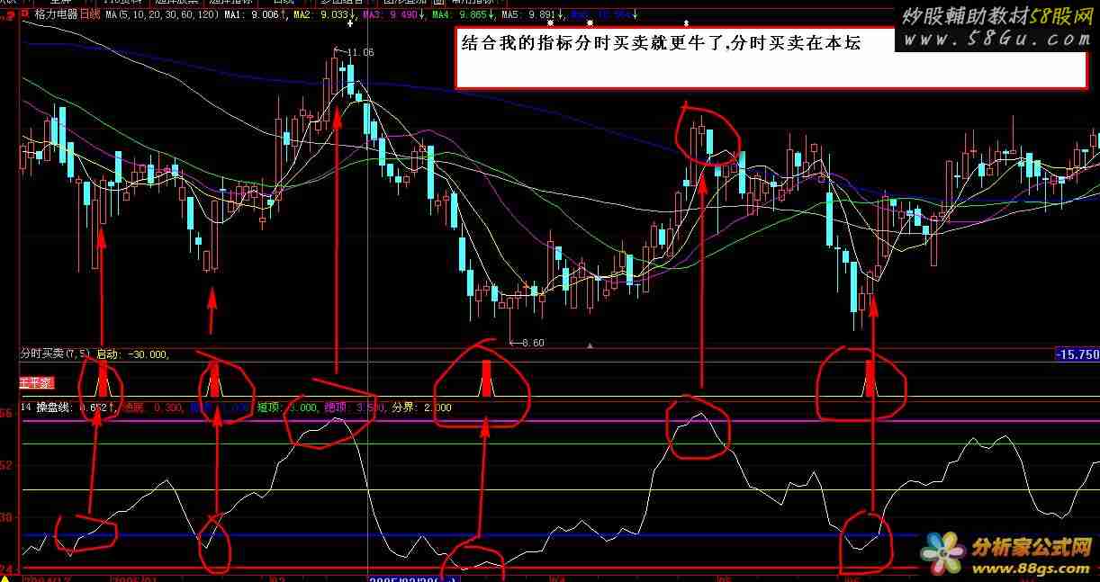Click the -15.750 value box
Viewport: 1100px width, 582px height.
click(x=1077, y=355)
